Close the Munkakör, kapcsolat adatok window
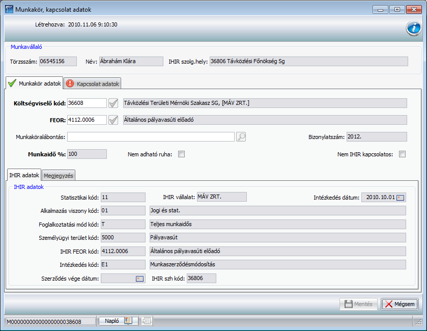The width and height of the screenshot is (427, 331). coord(414,10)
